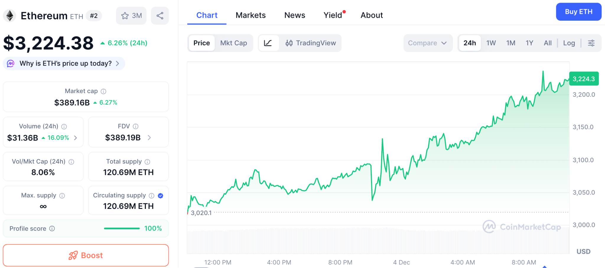
Task: Open Vol/Mkt Cap (24h) info icon
Action: tap(71, 162)
